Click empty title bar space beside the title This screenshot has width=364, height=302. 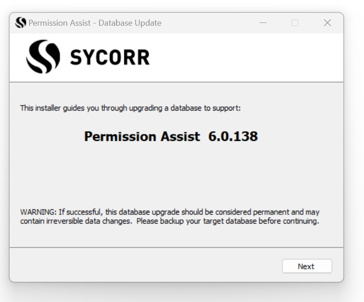[x=207, y=23]
